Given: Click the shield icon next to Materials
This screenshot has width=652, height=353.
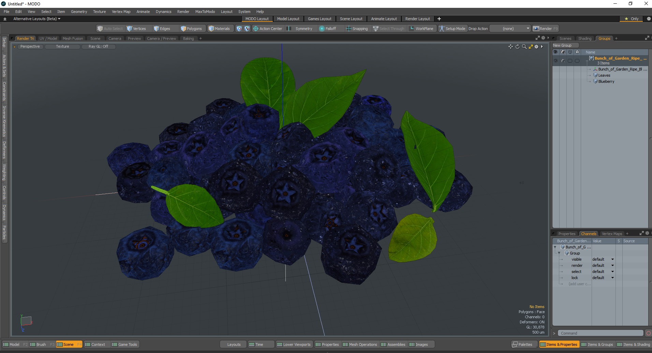Looking at the screenshot, I should coord(239,29).
